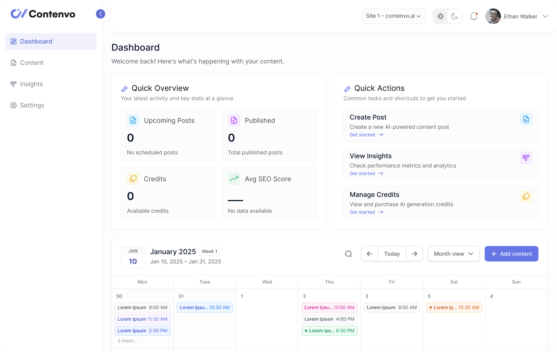Follow the Get started link under Create Post
This screenshot has height=352, width=557.
pyautogui.click(x=362, y=135)
